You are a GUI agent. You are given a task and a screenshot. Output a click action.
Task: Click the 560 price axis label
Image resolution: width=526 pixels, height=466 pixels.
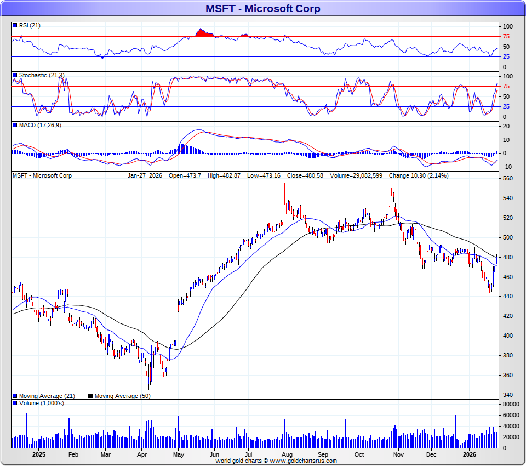508,179
